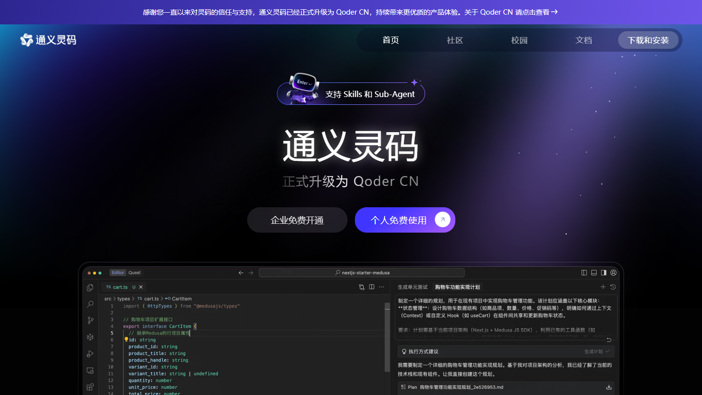Viewport: 702px width, 395px height.
Task: Click the 支持 Skills 和 Sub-Agent badge
Action: pyautogui.click(x=351, y=94)
